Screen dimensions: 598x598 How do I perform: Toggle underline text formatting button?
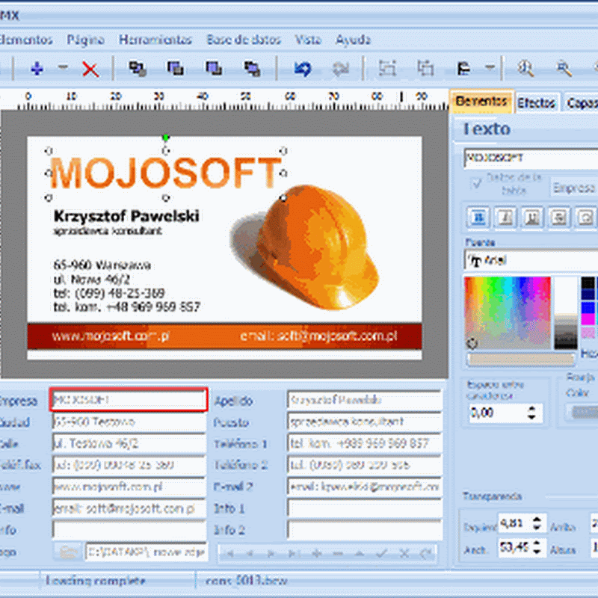(533, 217)
